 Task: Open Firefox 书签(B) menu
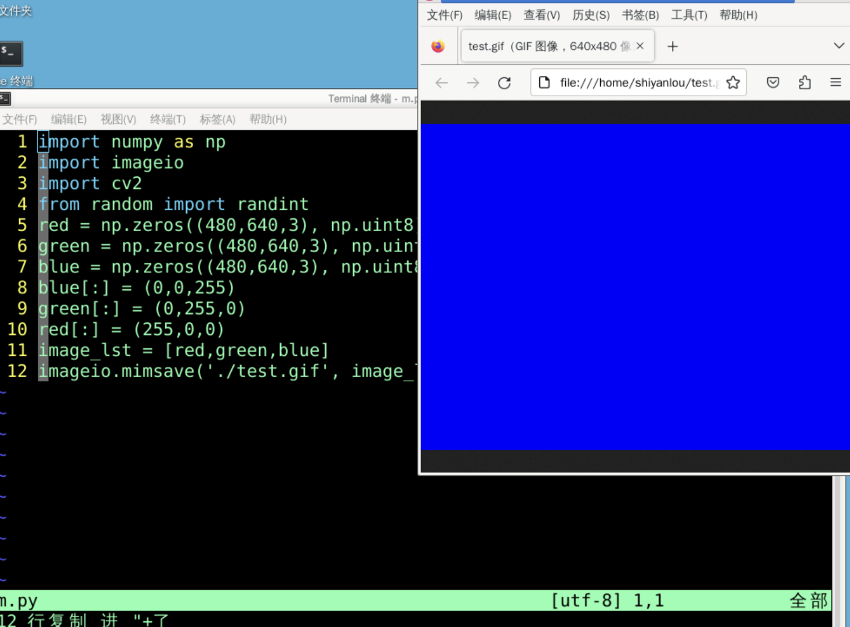pos(640,15)
